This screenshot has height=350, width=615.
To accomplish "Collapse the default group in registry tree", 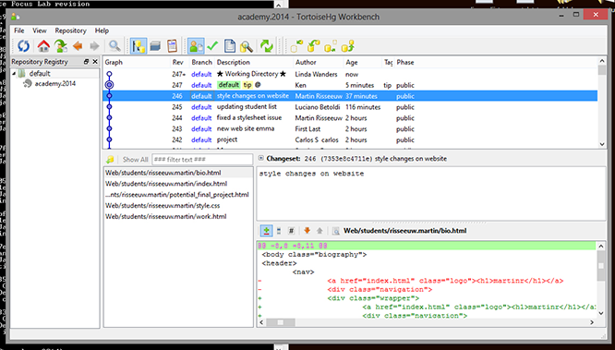I will pyautogui.click(x=14, y=73).
